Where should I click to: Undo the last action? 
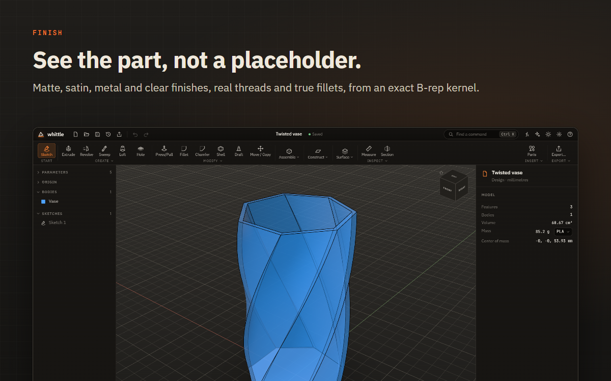click(135, 134)
